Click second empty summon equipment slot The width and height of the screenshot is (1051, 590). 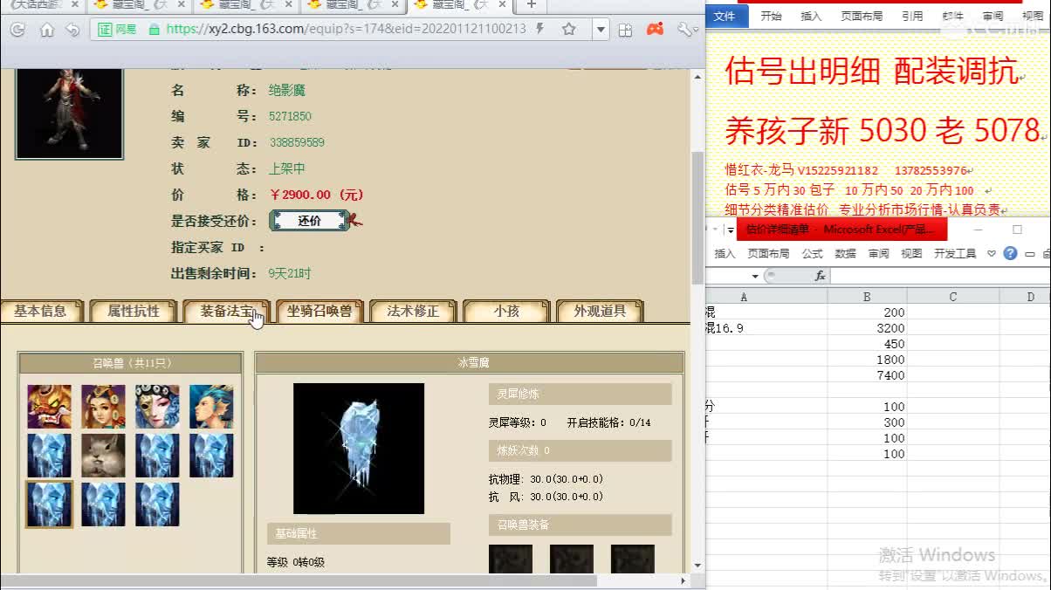click(x=572, y=559)
